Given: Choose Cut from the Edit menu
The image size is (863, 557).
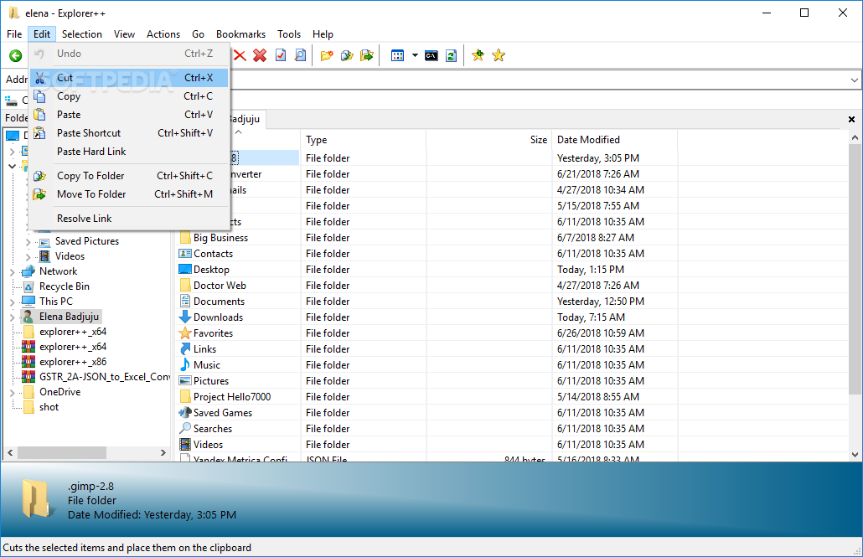Looking at the screenshot, I should 129,78.
